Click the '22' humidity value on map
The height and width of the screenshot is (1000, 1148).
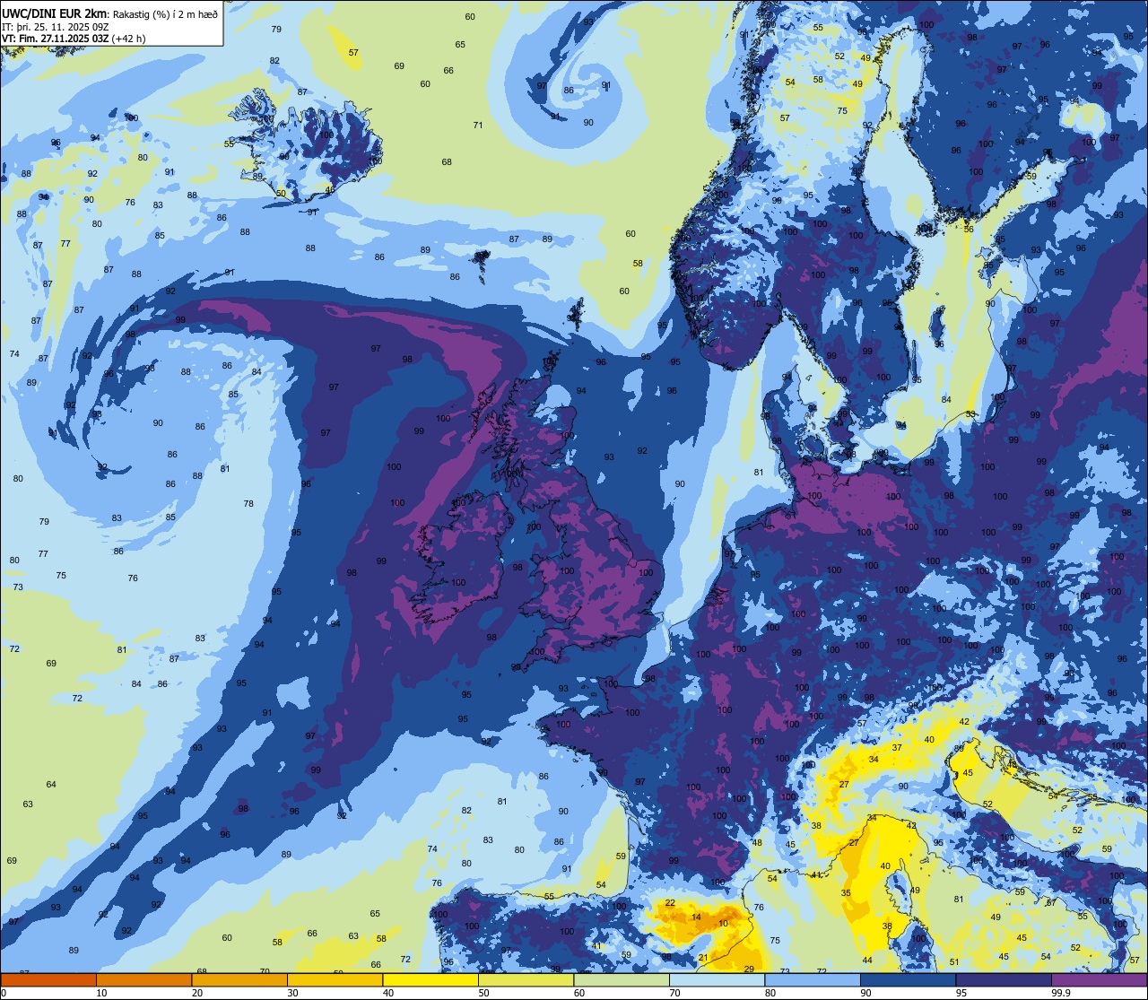tap(670, 903)
